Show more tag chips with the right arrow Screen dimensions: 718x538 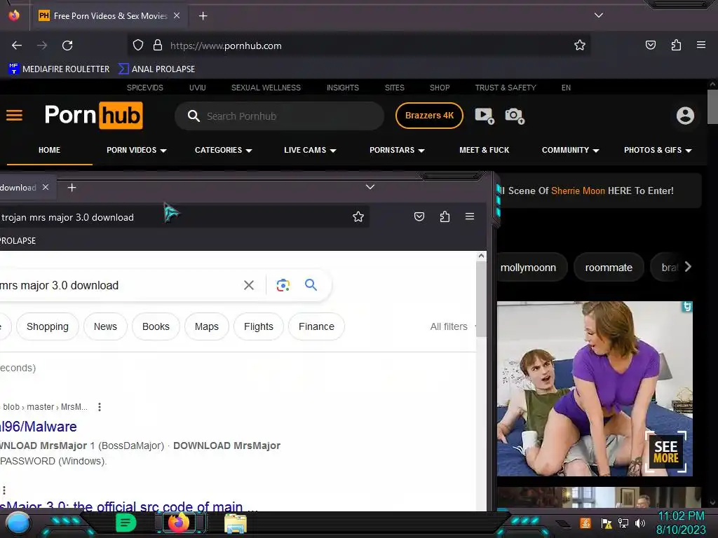click(688, 267)
